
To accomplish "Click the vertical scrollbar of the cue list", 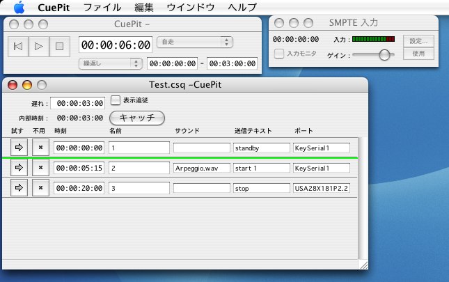I will click(363, 198).
